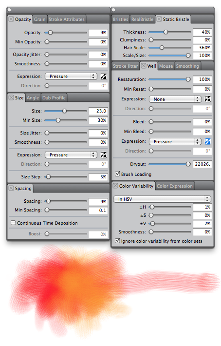This screenshot has height=346, width=221.
Task: Close the Opacity panel tab
Action: [x=11, y=19]
